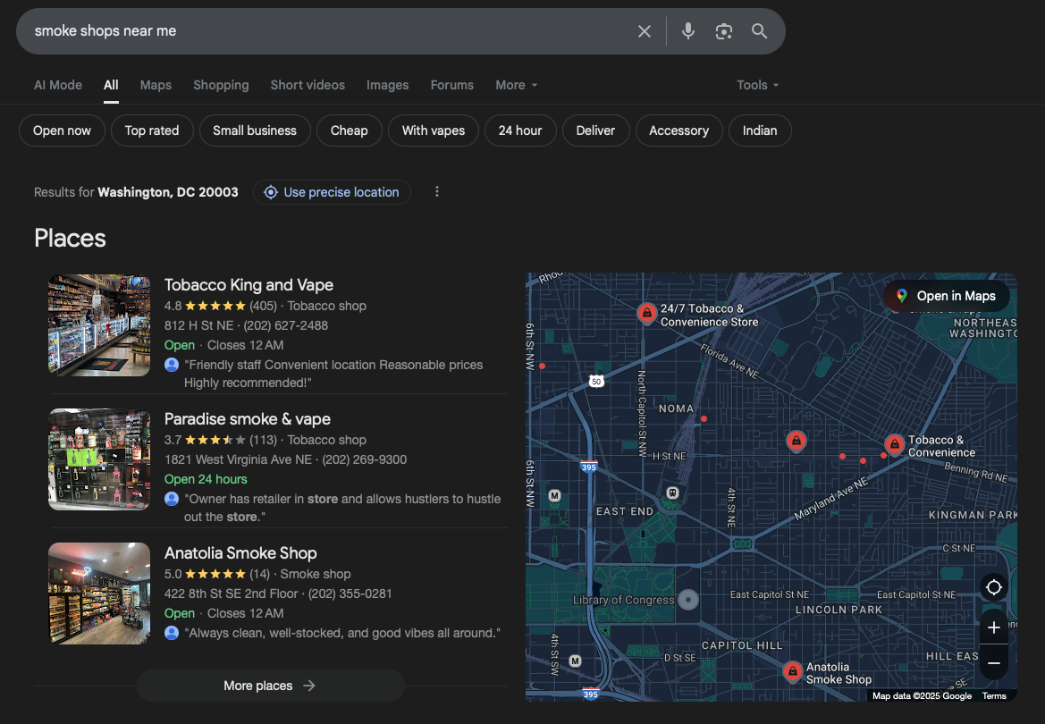Viewport: 1045px width, 724px height.
Task: Switch to Images tab
Action: pos(388,85)
